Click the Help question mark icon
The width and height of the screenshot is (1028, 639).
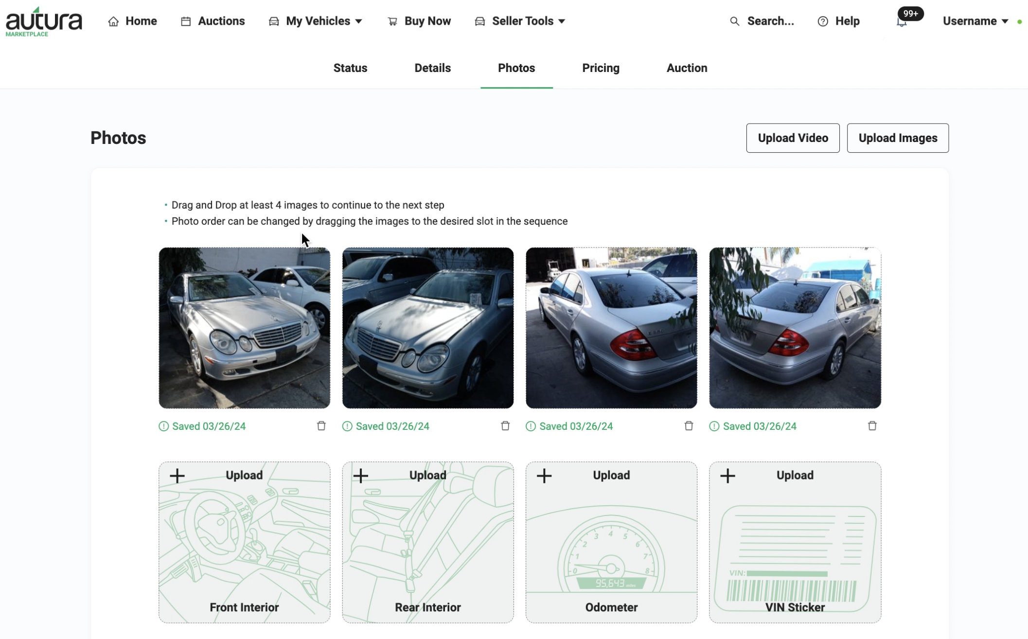coord(823,21)
